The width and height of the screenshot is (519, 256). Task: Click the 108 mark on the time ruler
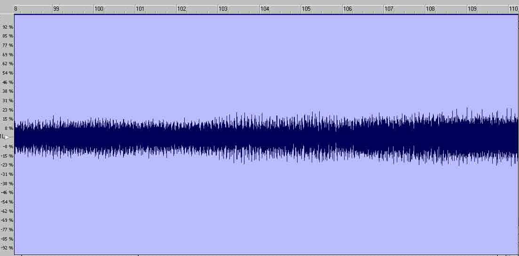pos(430,9)
